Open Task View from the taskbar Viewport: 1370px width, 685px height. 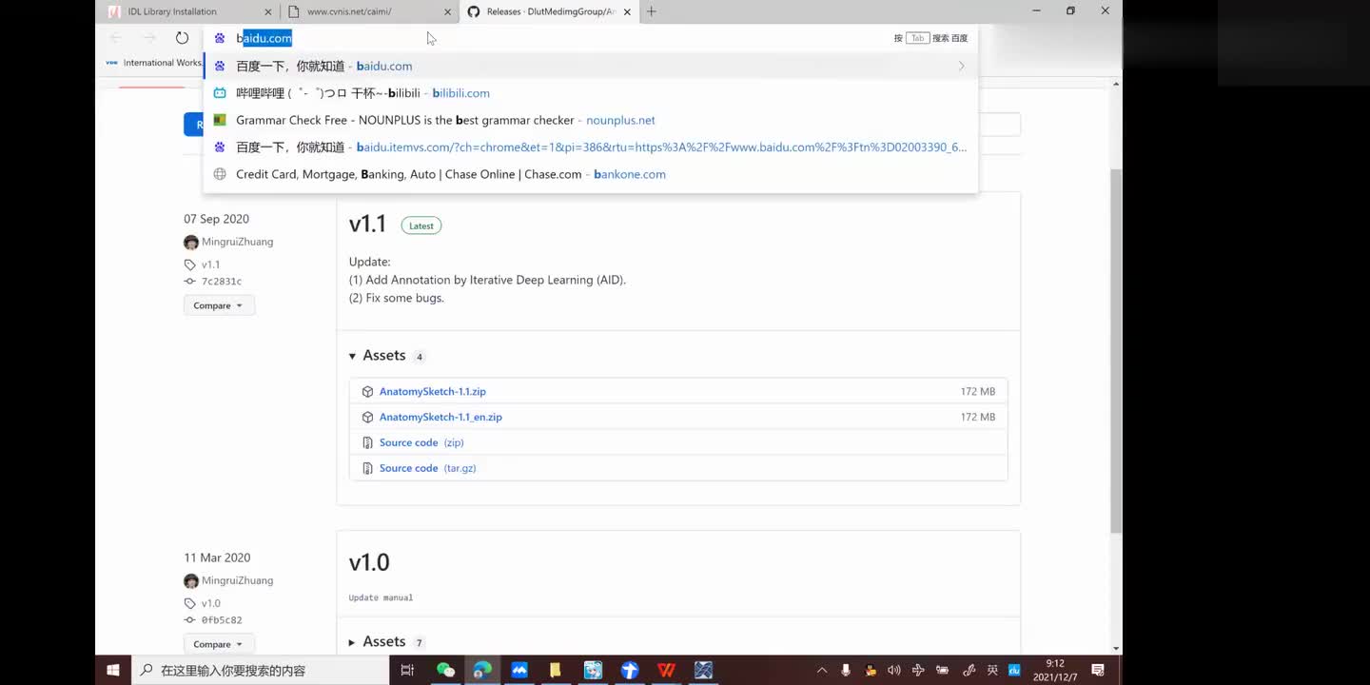coord(407,670)
